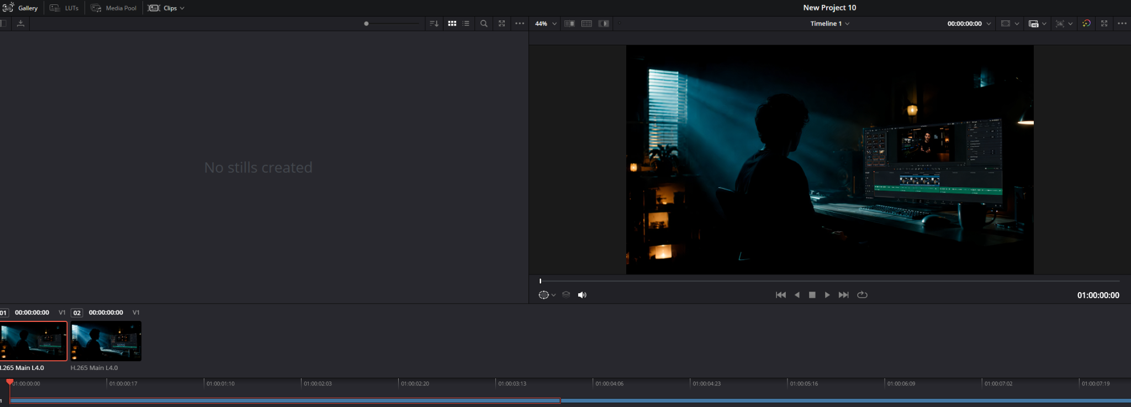Open viewer options three-dot menu
This screenshot has width=1131, height=407.
point(1122,24)
